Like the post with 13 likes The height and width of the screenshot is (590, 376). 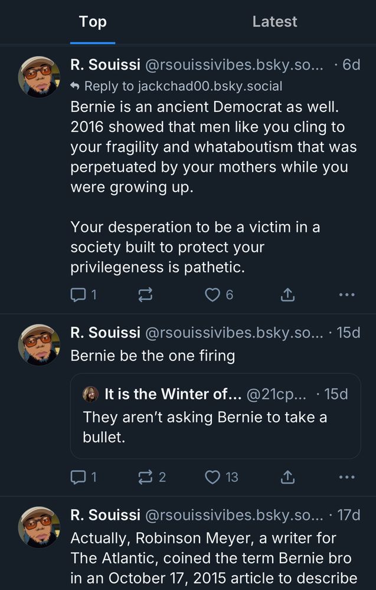(x=212, y=477)
